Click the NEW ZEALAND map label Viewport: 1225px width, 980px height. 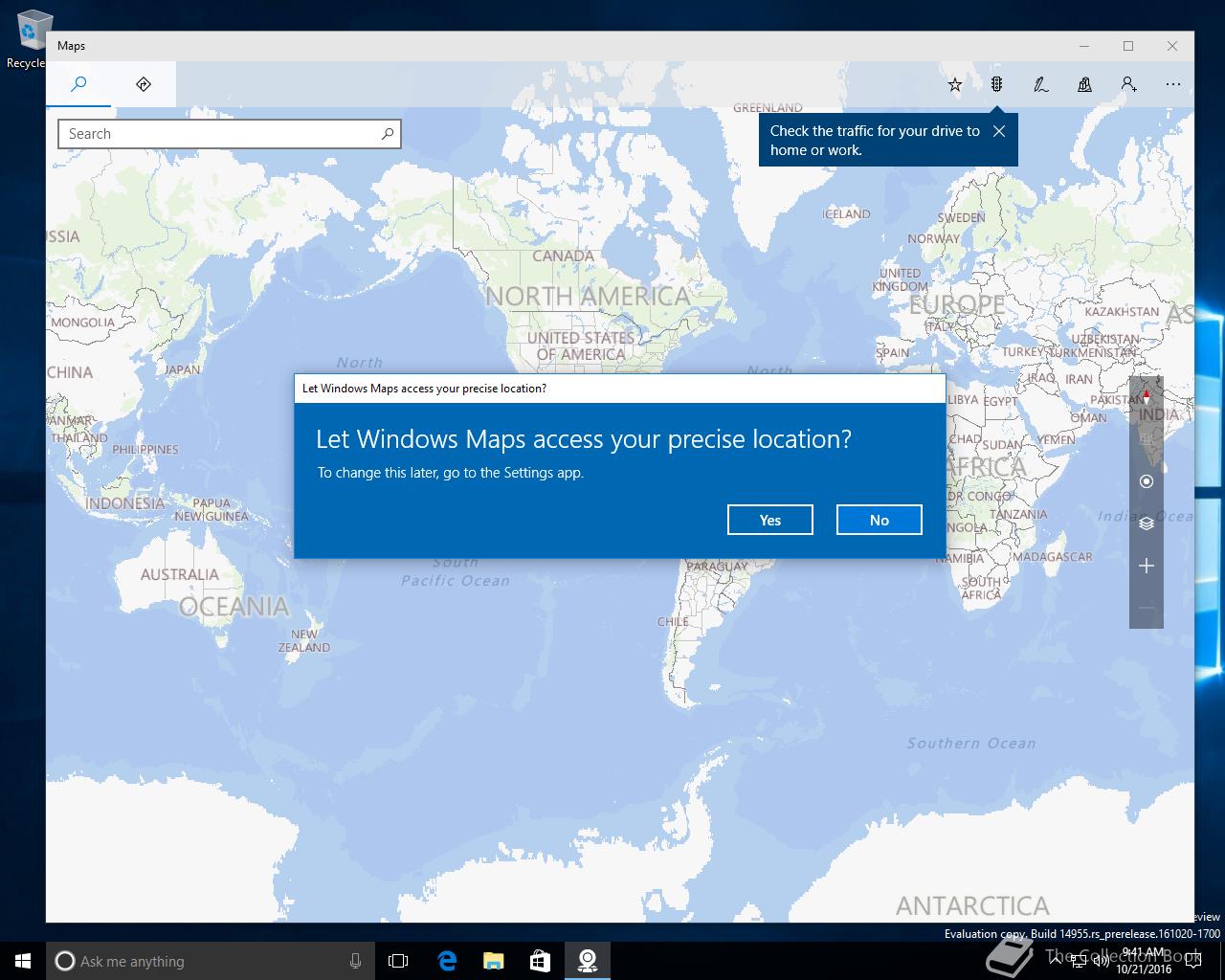304,640
